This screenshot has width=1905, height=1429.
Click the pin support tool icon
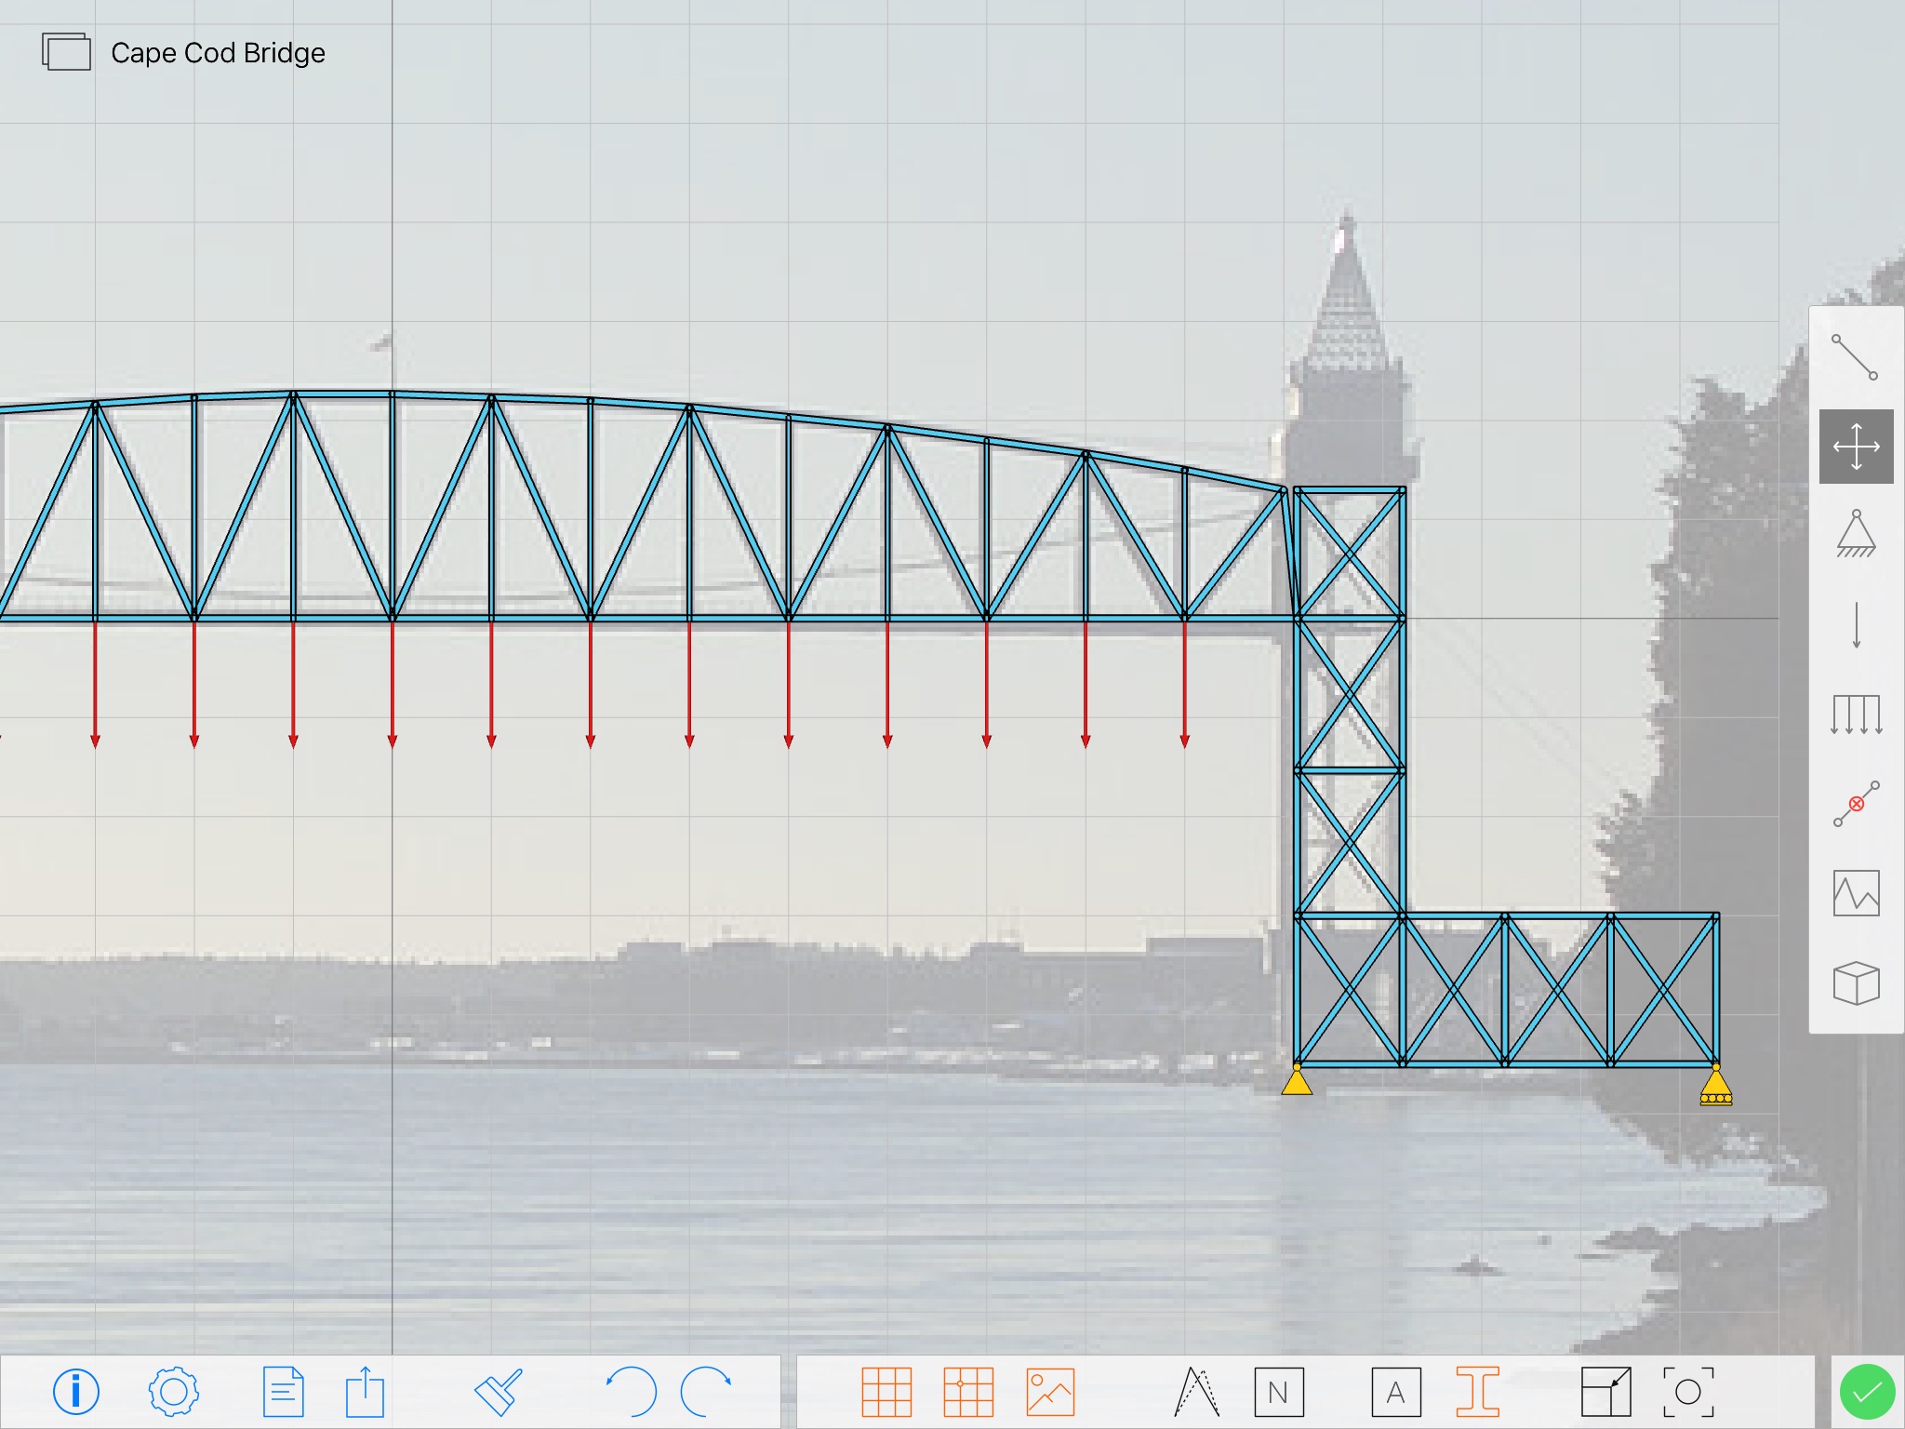[x=1856, y=541]
